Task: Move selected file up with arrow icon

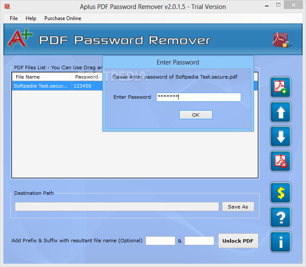Action: coord(281,112)
